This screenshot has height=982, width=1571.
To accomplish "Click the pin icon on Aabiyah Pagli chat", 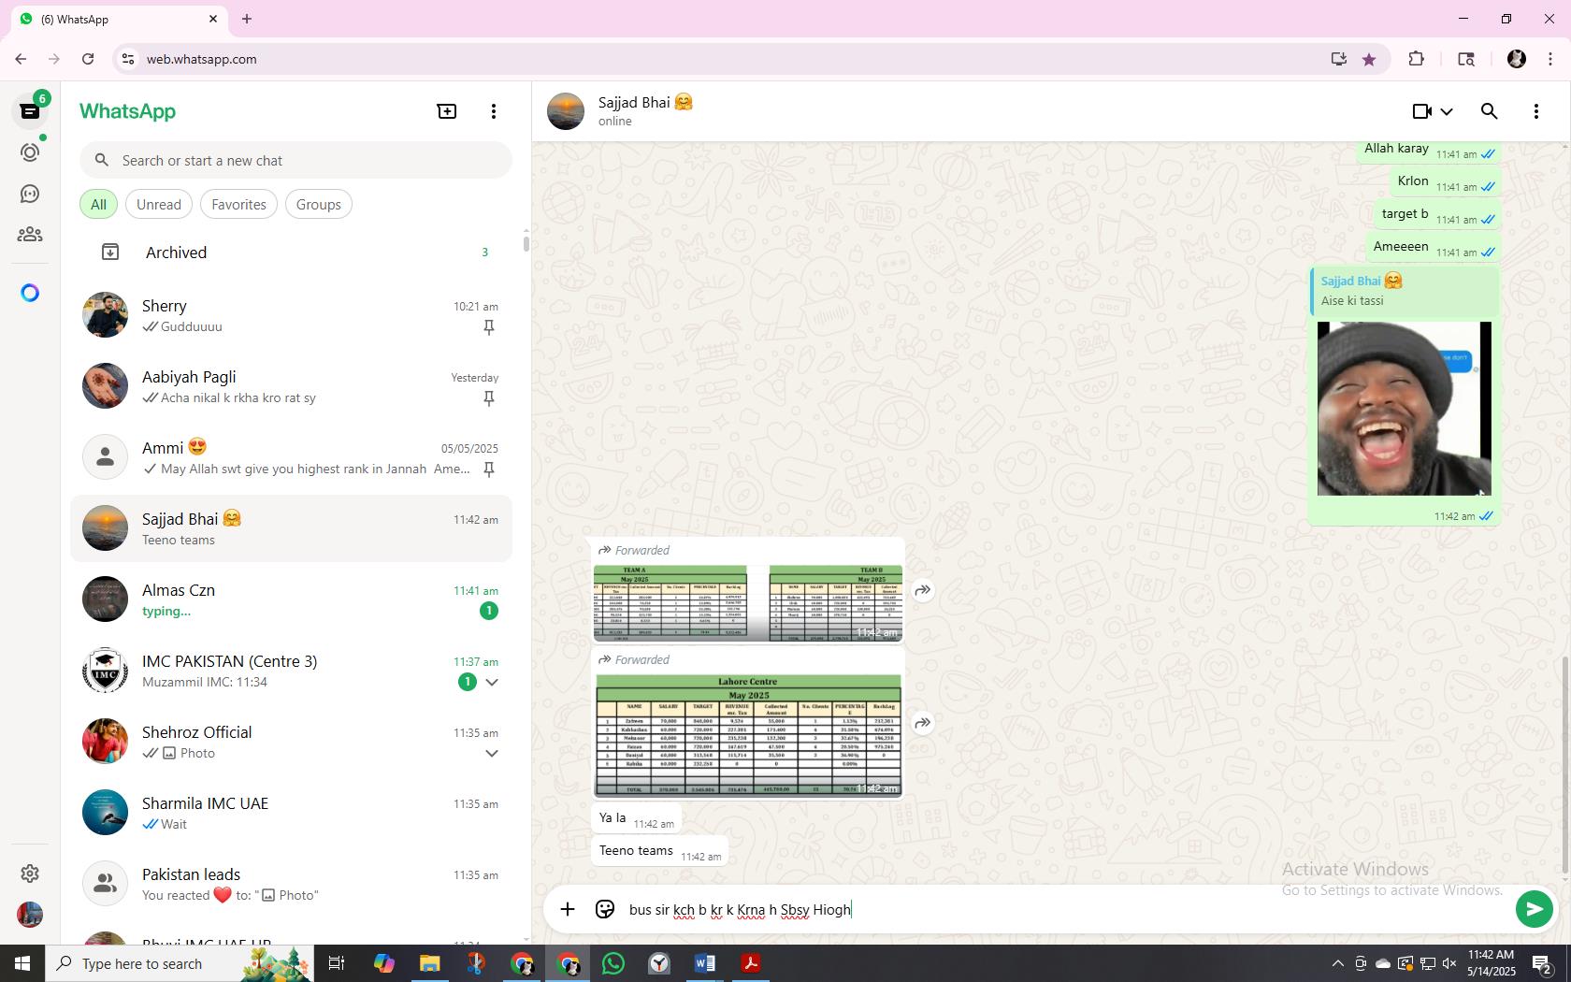I will point(488,398).
